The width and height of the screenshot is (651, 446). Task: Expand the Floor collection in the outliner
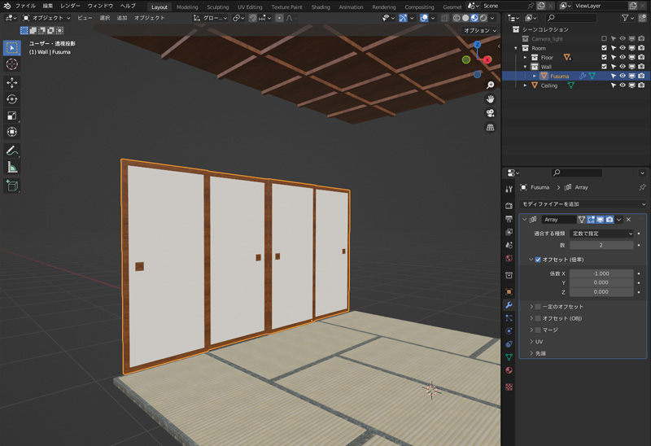click(526, 57)
